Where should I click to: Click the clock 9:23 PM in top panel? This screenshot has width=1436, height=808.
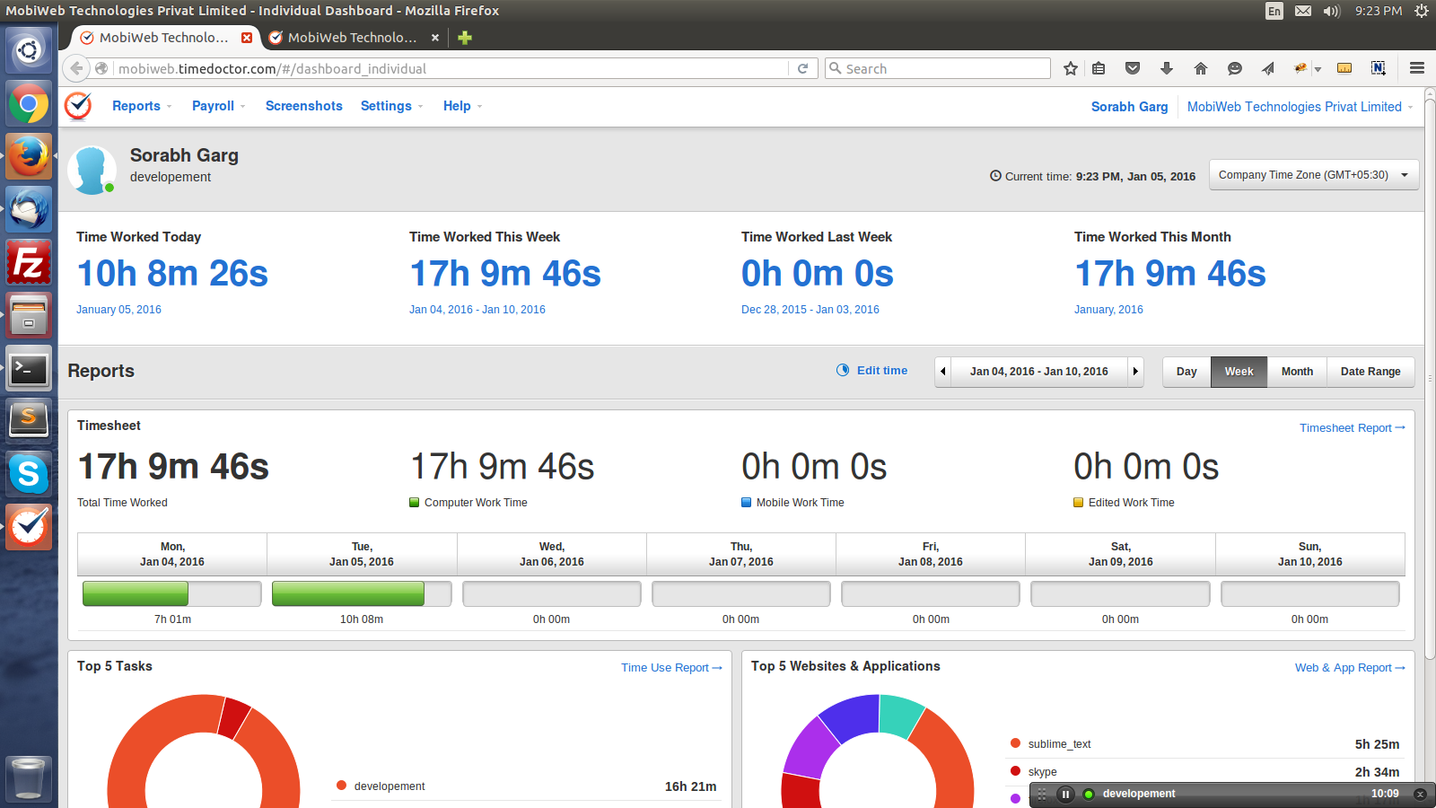pyautogui.click(x=1379, y=11)
